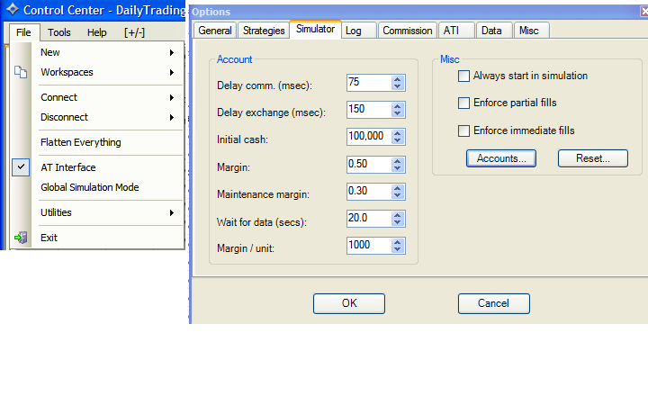The width and height of the screenshot is (648, 405).
Task: Confirm options with OK button
Action: pos(349,303)
